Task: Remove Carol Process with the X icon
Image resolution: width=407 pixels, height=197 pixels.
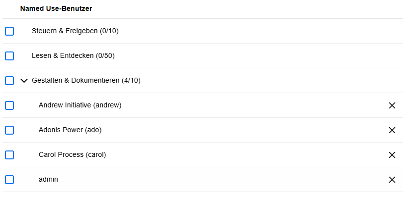Action: (392, 155)
